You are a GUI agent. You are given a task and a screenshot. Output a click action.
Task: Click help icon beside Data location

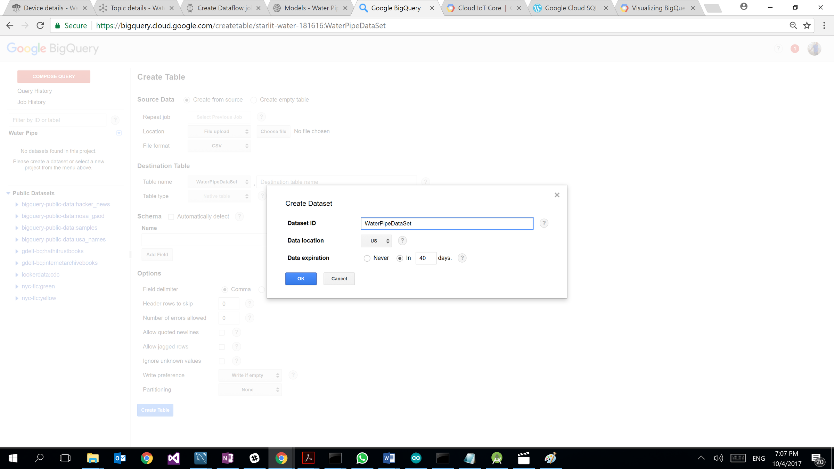(x=402, y=240)
